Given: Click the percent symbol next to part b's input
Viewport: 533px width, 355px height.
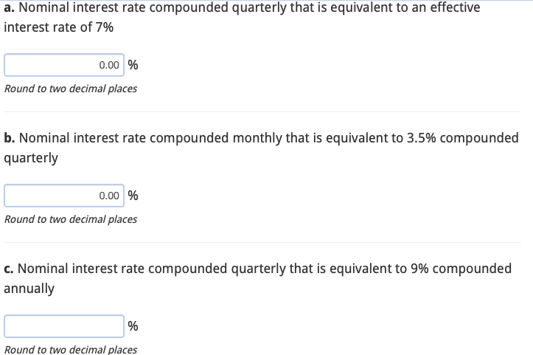Looking at the screenshot, I should coord(133,196).
